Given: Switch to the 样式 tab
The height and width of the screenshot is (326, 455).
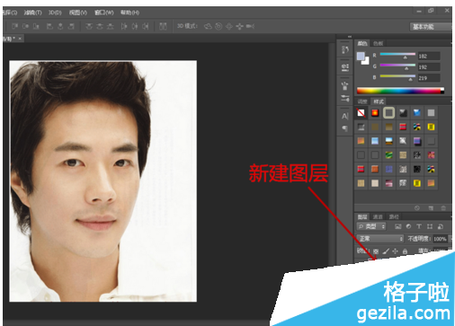Looking at the screenshot, I should point(379,101).
